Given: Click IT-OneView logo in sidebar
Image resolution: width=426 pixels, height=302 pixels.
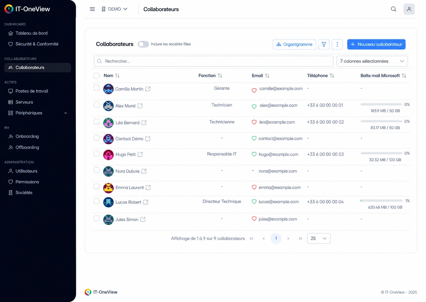Looking at the screenshot, I should tap(27, 9).
